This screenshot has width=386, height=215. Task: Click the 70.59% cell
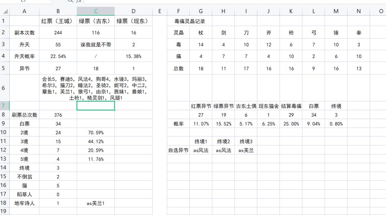pyautogui.click(x=96, y=133)
